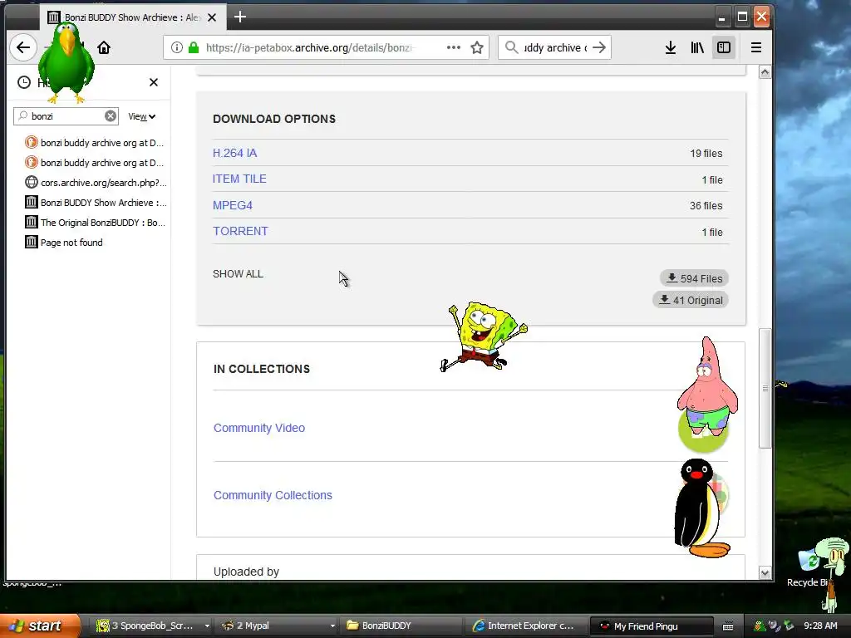Toggle the sidebar view icon
The width and height of the screenshot is (851, 638).
click(x=724, y=47)
